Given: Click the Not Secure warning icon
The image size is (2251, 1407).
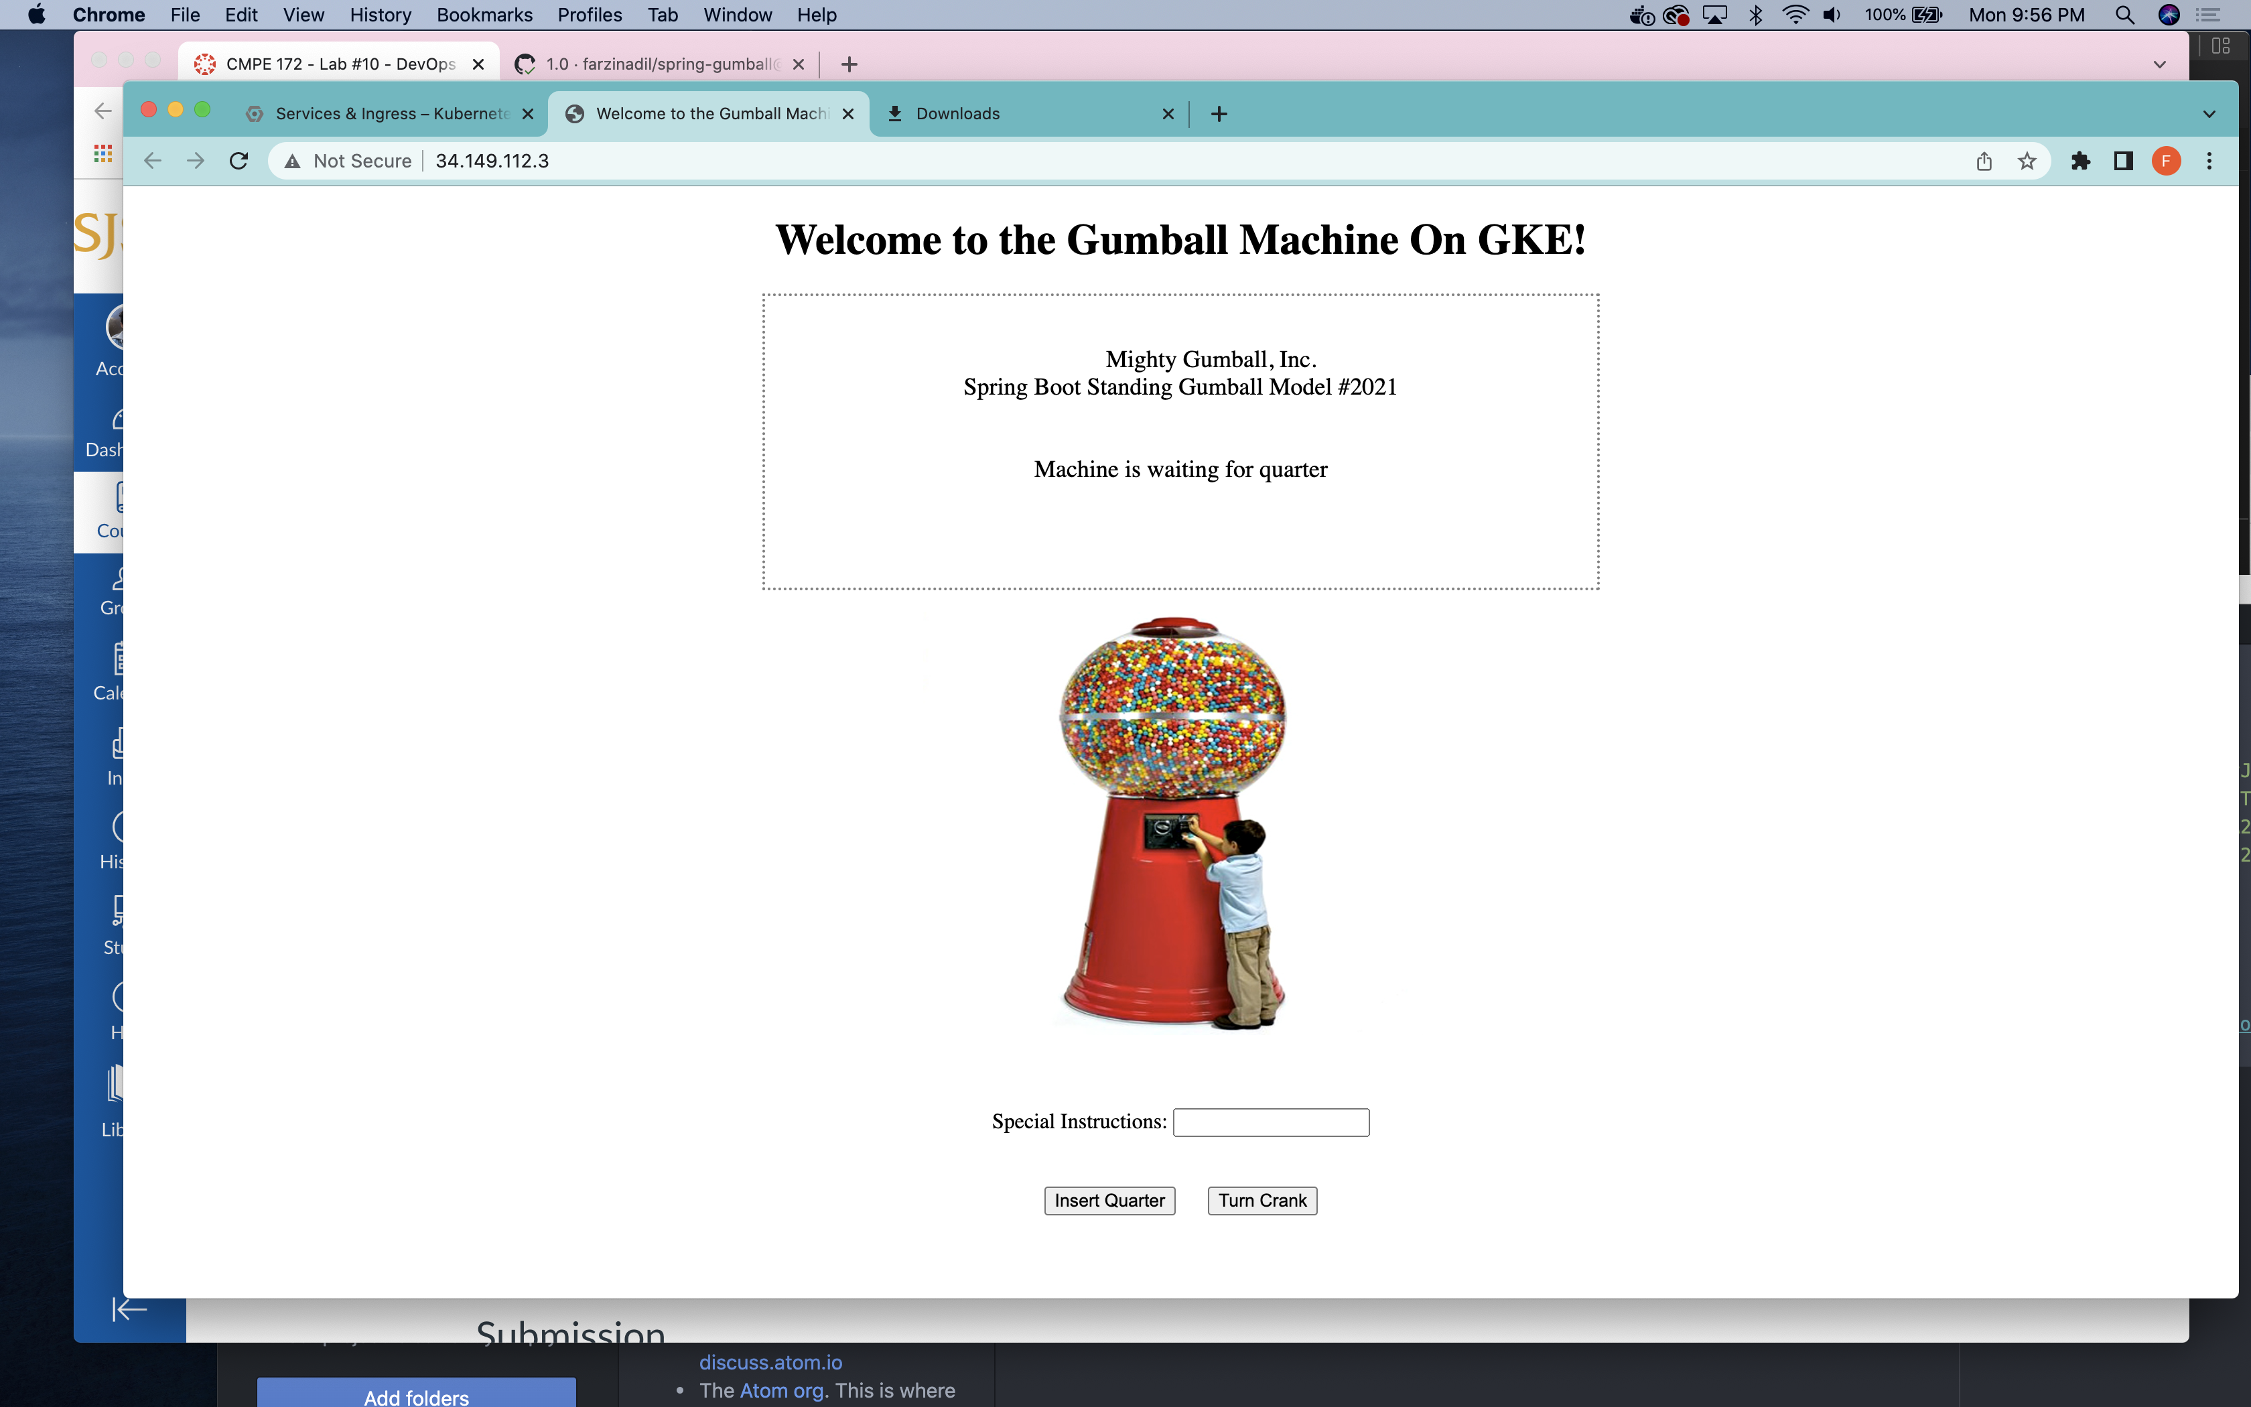Looking at the screenshot, I should pyautogui.click(x=293, y=161).
